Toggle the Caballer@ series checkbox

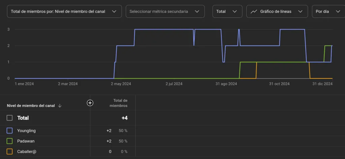(10, 152)
